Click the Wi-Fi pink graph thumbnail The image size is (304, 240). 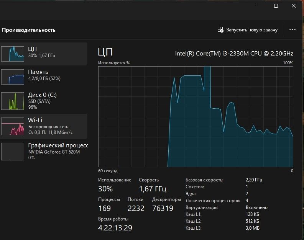point(13,126)
